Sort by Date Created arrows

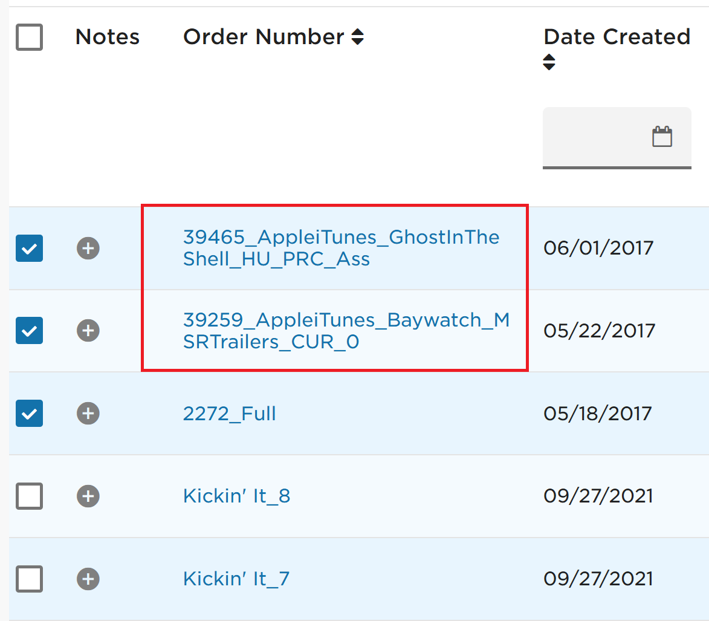[x=549, y=62]
